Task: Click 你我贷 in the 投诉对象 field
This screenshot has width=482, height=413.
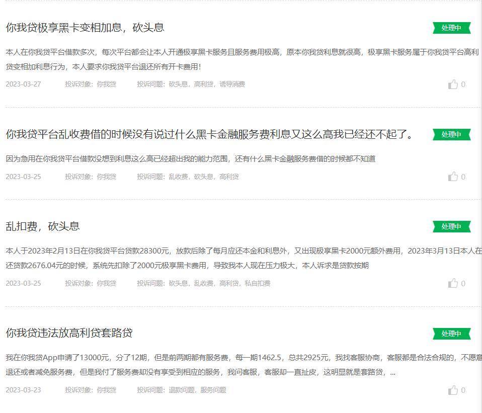Action: point(106,85)
